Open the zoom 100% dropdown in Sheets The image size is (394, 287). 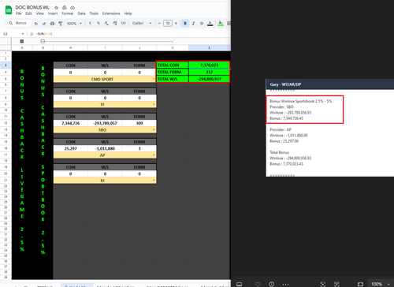click(74, 24)
